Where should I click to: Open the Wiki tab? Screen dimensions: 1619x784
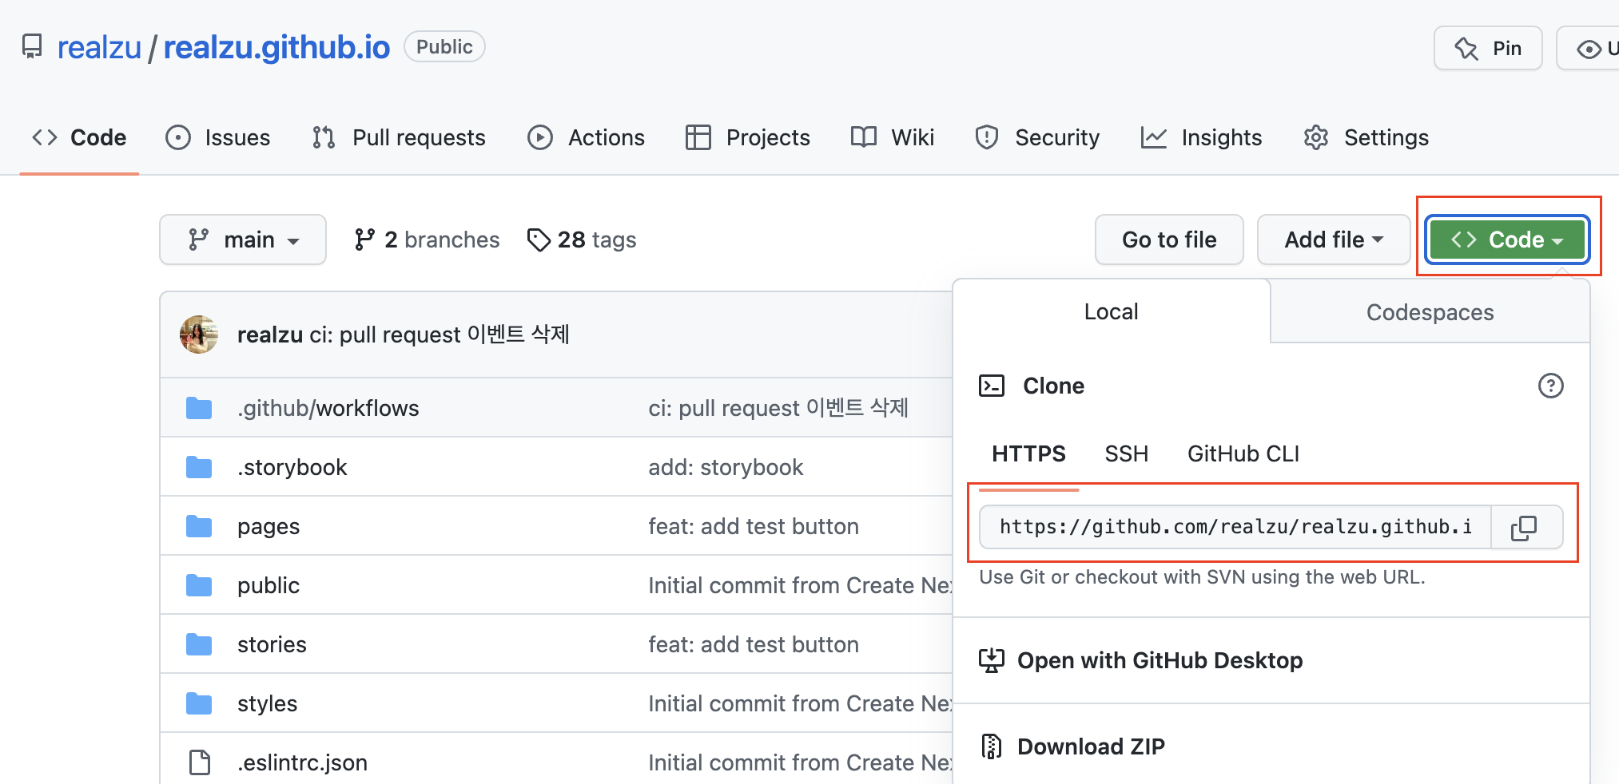point(893,137)
